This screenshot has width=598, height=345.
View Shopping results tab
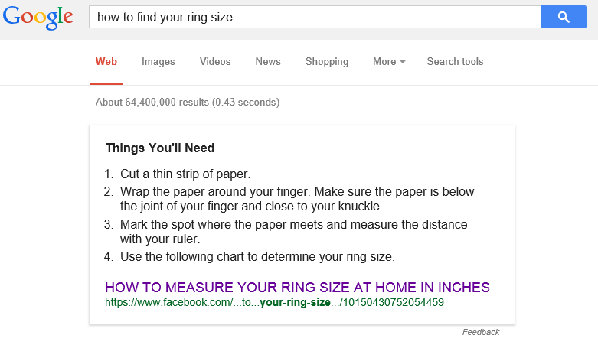pyautogui.click(x=327, y=62)
